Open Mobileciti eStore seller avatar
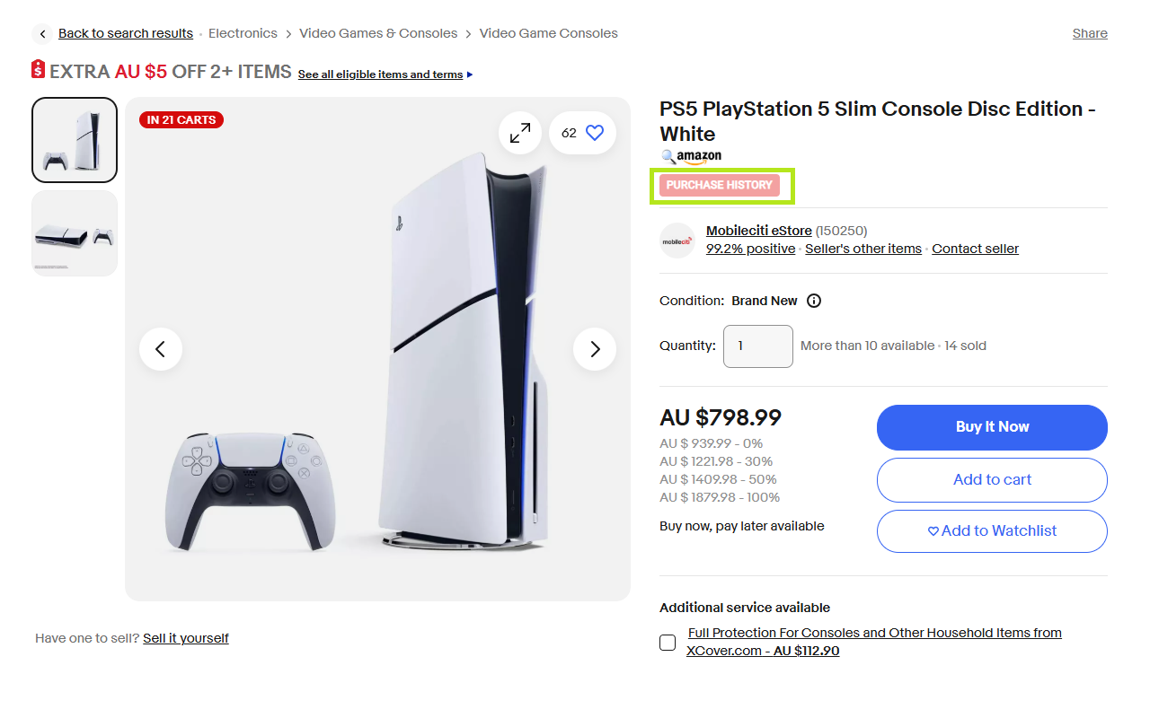Viewport: 1150px width, 718px height. [677, 240]
